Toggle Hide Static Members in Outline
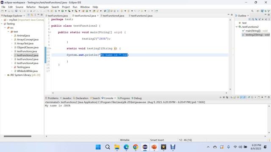 tap(260, 19)
